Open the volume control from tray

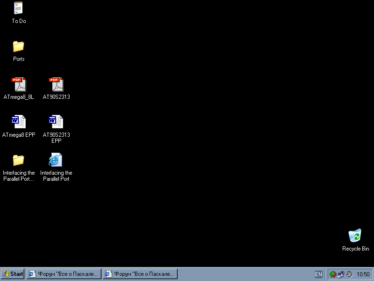(349, 274)
